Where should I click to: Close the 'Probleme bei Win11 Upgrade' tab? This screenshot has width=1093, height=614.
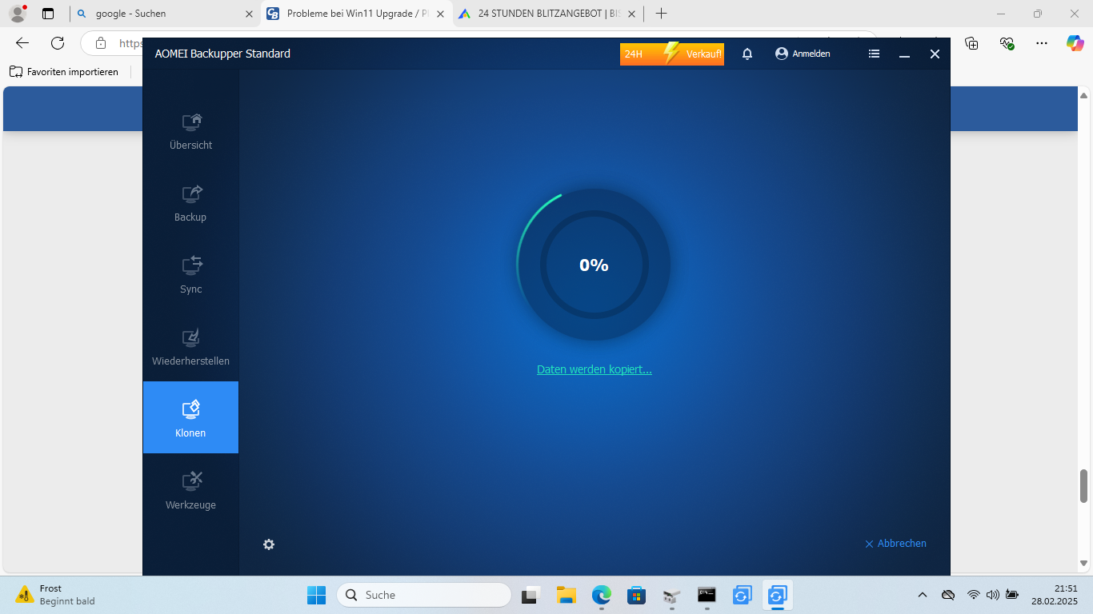[x=440, y=14]
